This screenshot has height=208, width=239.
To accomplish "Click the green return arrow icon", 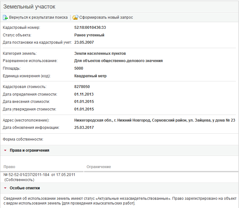I will tap(5, 17).
